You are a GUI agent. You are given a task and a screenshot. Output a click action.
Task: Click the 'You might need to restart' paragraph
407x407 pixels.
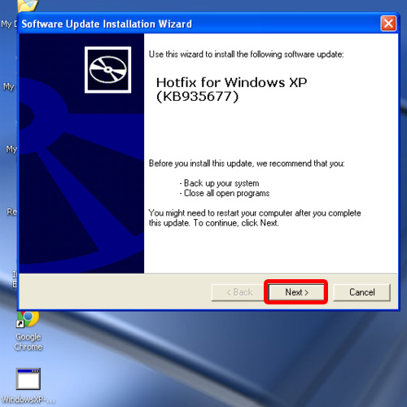pos(255,218)
